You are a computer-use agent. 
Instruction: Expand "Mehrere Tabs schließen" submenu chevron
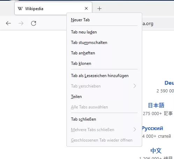(135, 129)
